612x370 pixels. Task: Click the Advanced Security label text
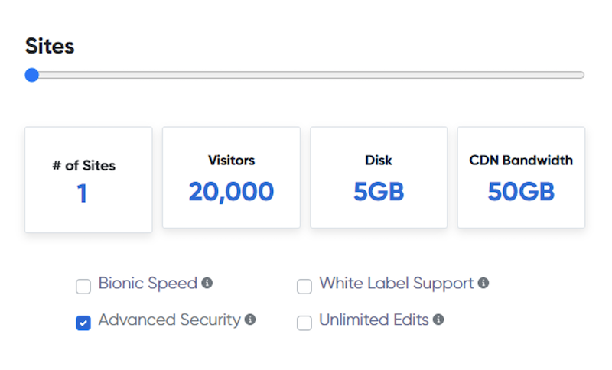pyautogui.click(x=169, y=320)
